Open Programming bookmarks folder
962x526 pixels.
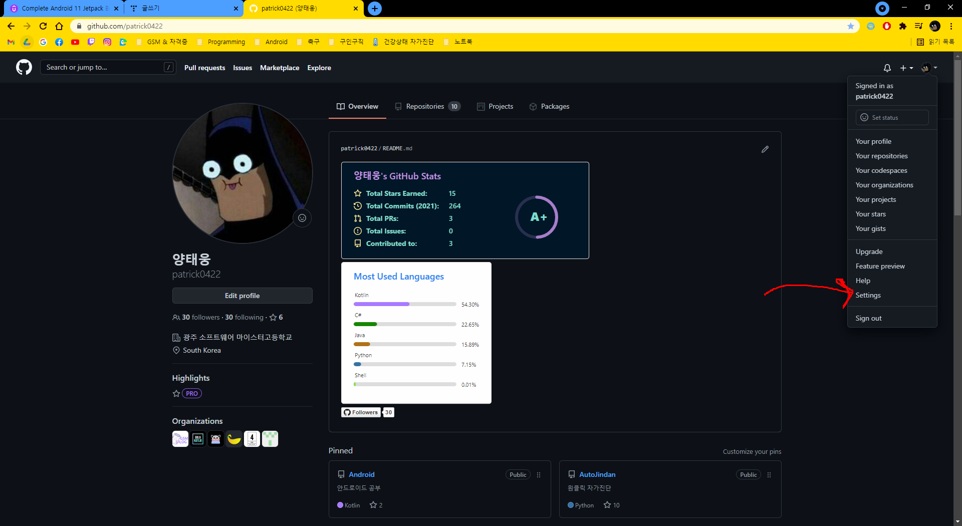(221, 42)
